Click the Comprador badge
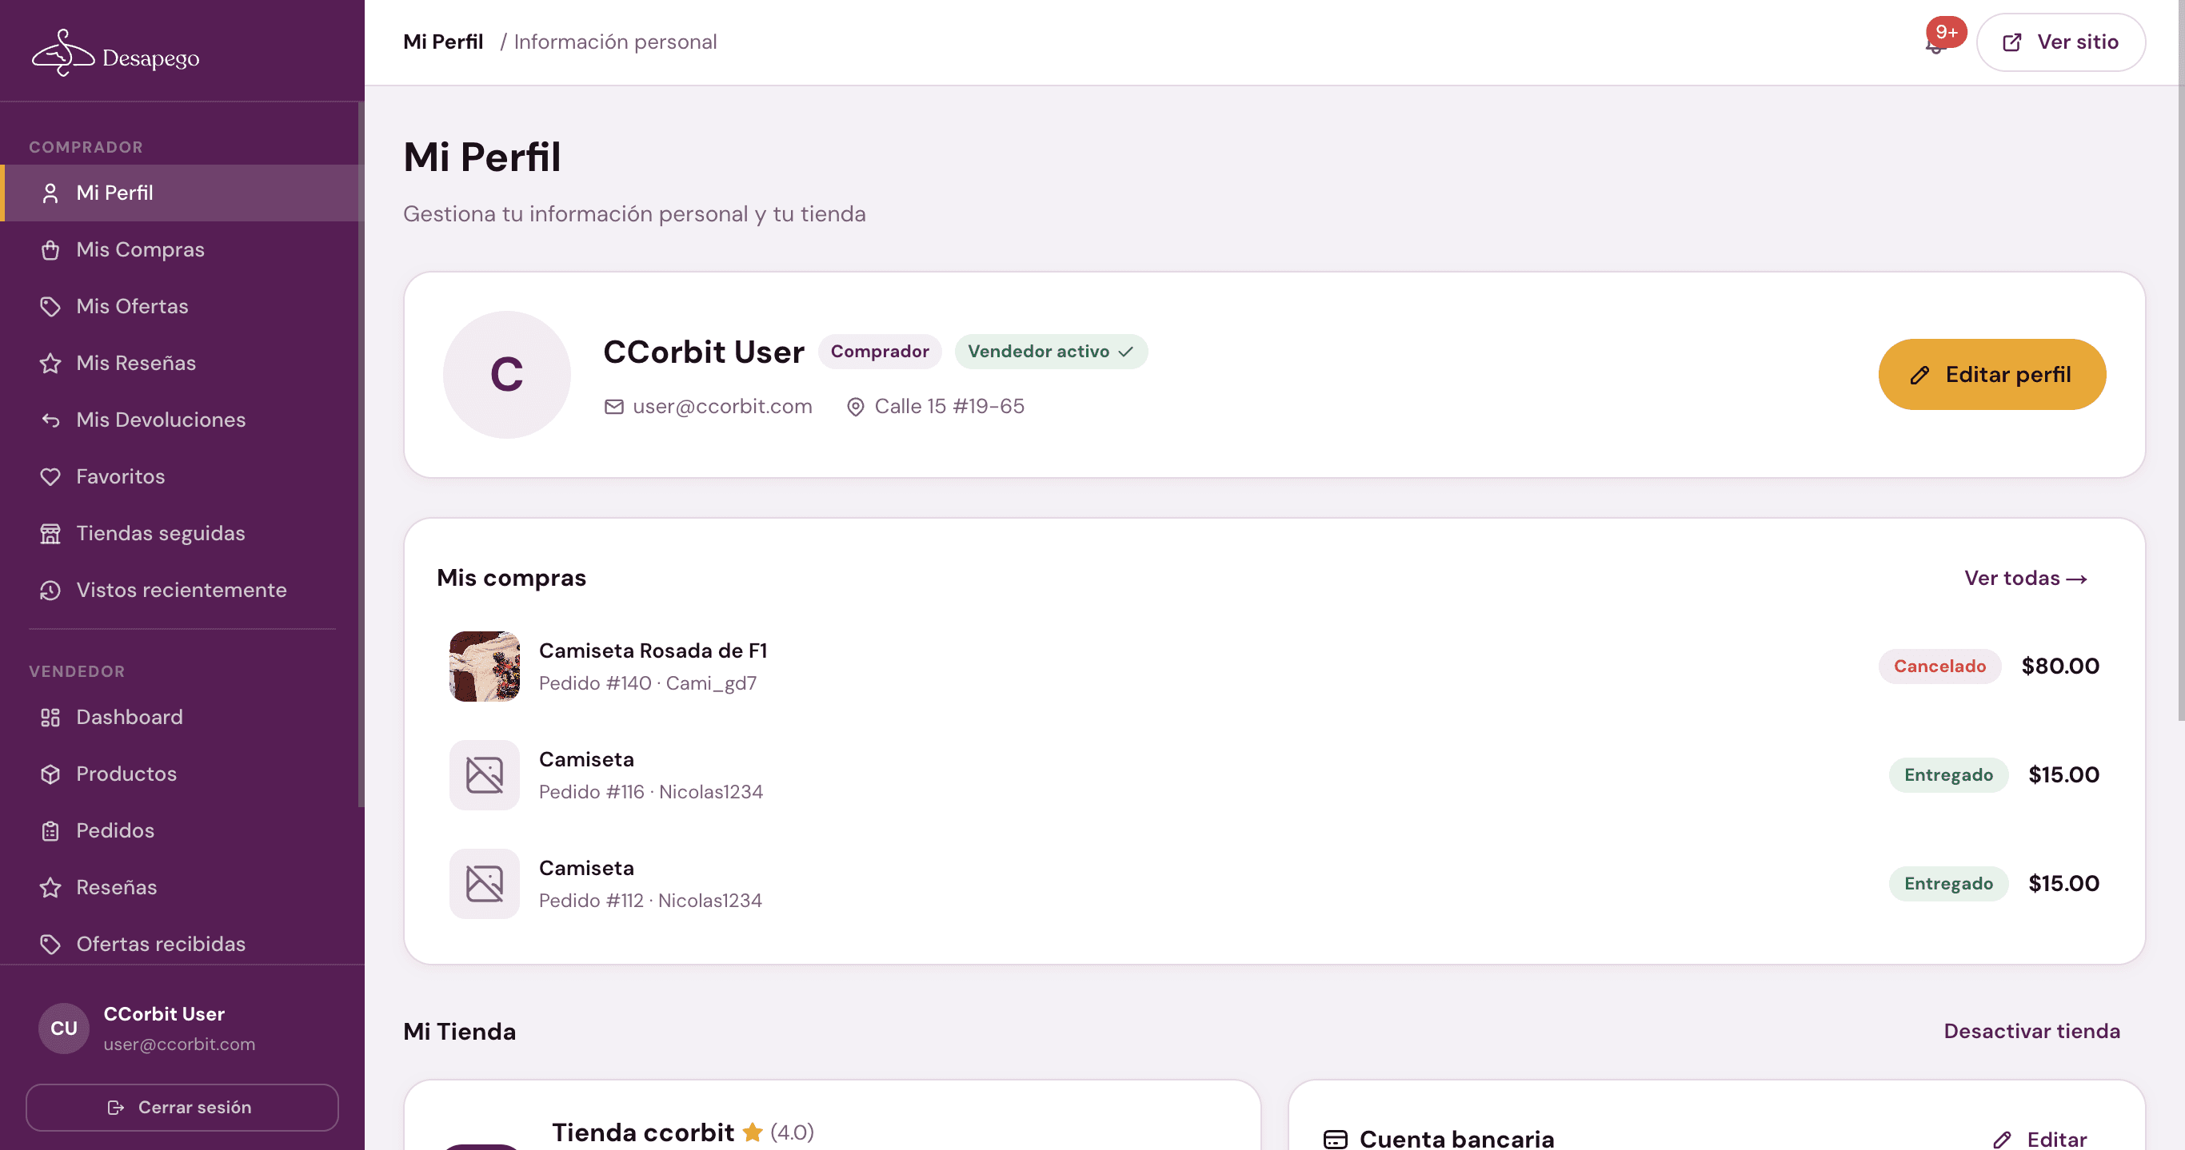Image resolution: width=2185 pixels, height=1150 pixels. [x=880, y=352]
